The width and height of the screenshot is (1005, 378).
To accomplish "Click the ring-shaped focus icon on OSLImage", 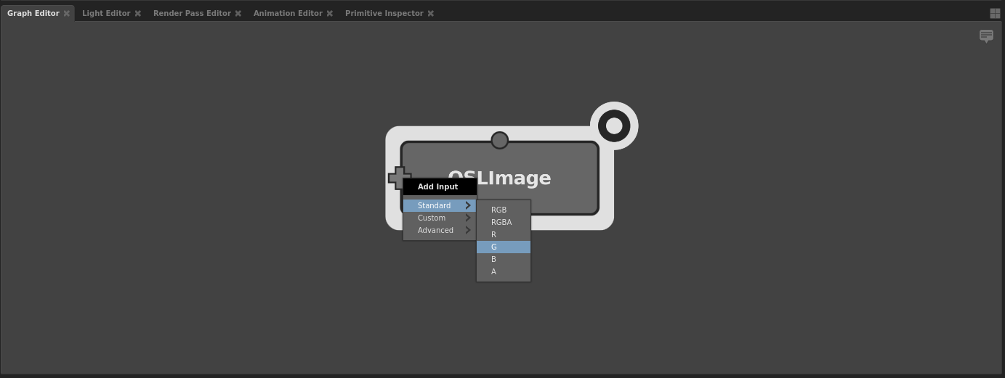I will 614,126.
